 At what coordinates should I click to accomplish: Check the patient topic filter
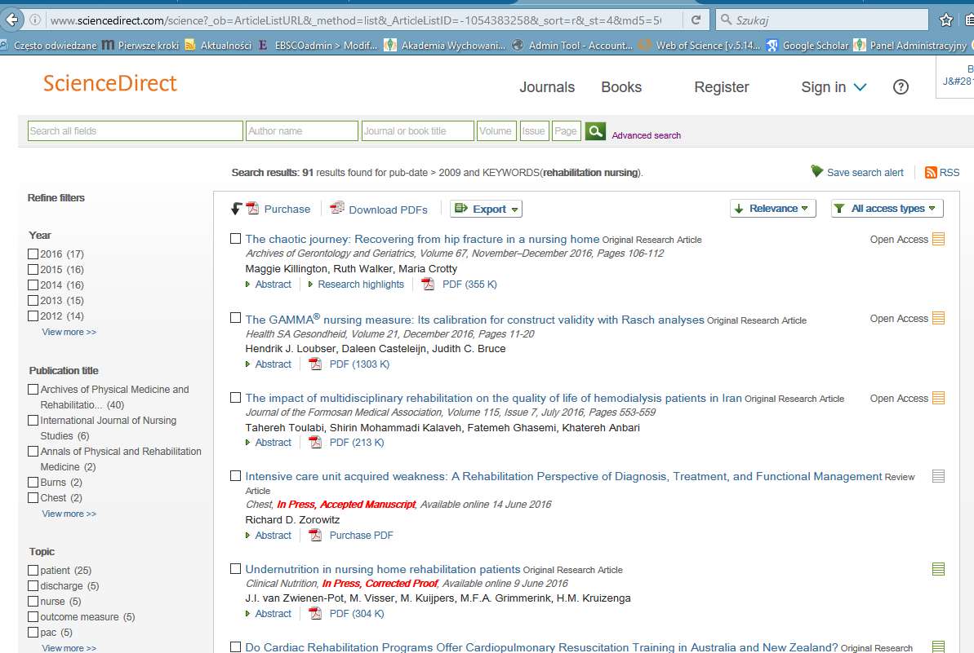[x=33, y=570]
